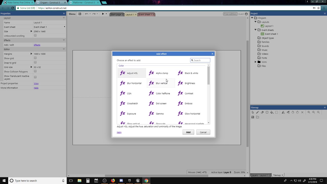Collapse the Layout properties section
Image resolution: width=327 pixels, height=184 pixels.
[64, 18]
